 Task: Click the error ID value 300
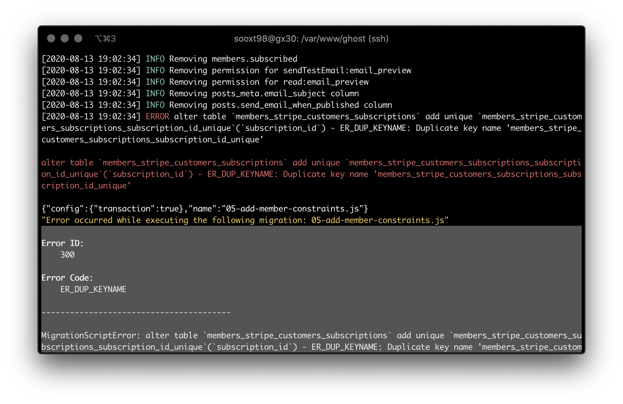click(x=67, y=255)
